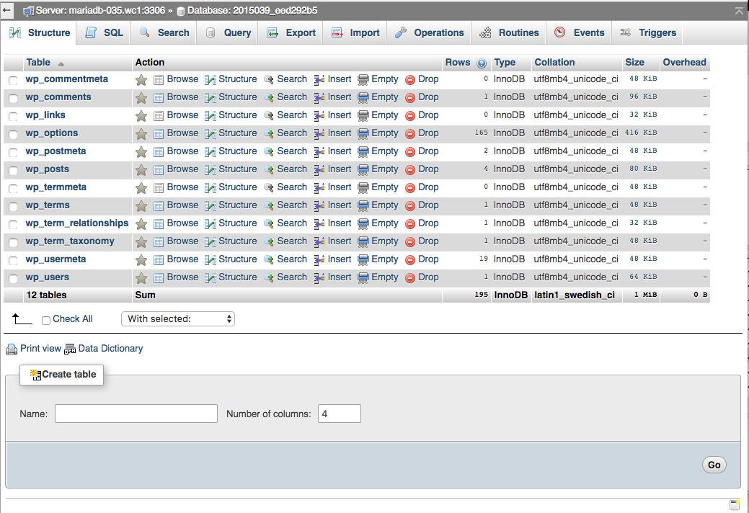Viewport: 749px width, 513px height.
Task: Click the Browse icon for wp_posts
Action: click(x=159, y=170)
